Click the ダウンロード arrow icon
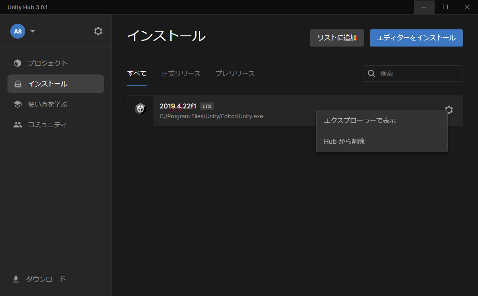The image size is (478, 296). [x=16, y=279]
